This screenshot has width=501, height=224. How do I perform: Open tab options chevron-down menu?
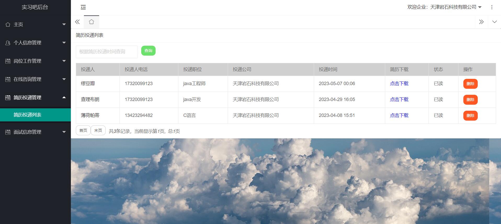click(x=494, y=22)
